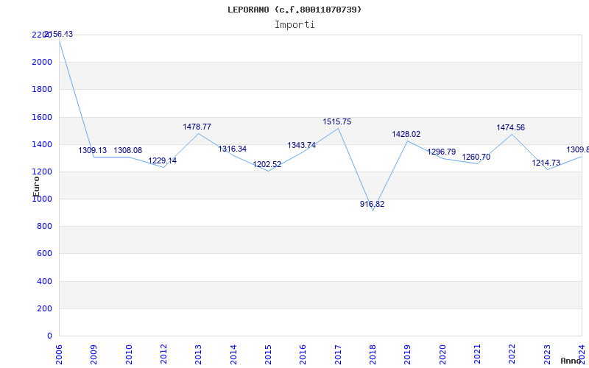Click the 200 y-axis tick label

click(x=45, y=308)
